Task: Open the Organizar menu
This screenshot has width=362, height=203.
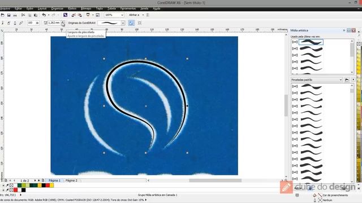Action: click(57, 8)
